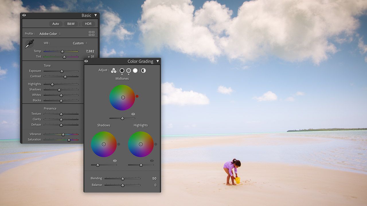Click the Vibrance slider handle
Screen dimensions: 367x206
click(x=63, y=134)
